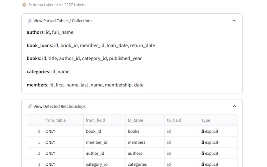Select the 'book_id' from_field cell
The height and width of the screenshot is (167, 267).
click(104, 131)
